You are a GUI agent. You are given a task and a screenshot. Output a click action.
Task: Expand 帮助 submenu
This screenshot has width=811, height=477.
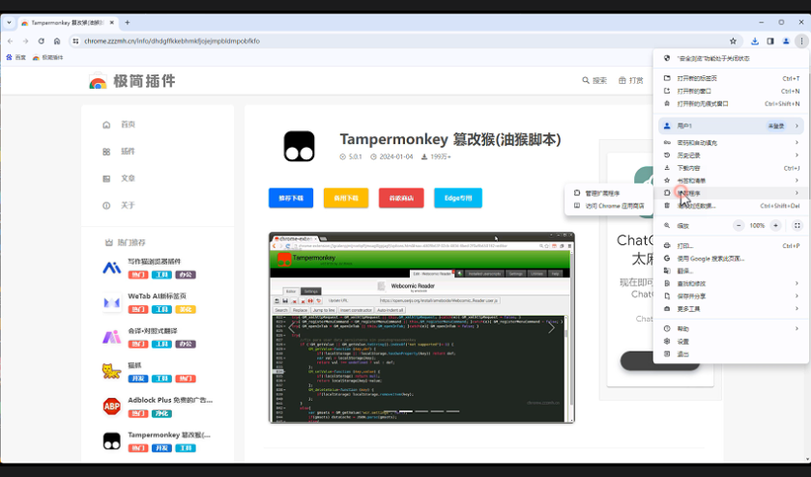click(x=731, y=328)
